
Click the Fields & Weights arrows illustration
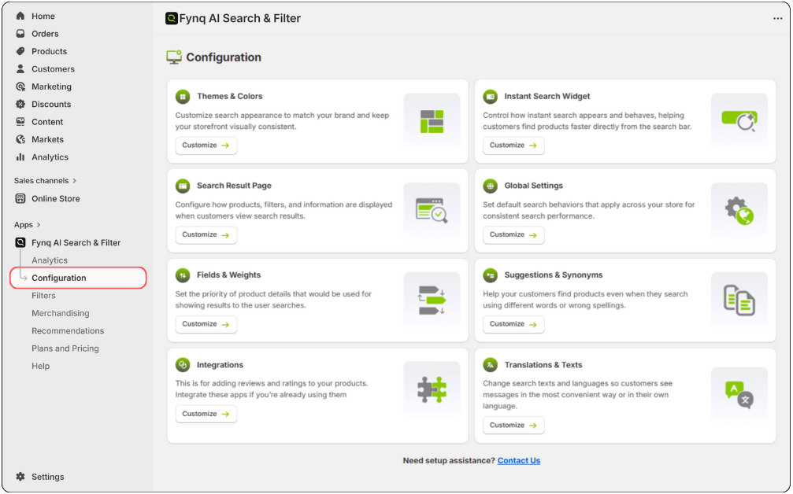(x=432, y=300)
